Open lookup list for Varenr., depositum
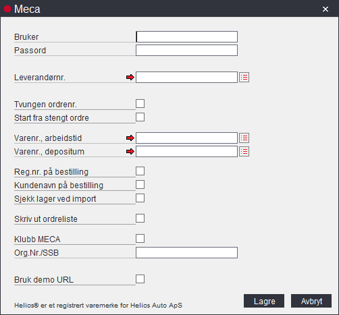Viewport: 339px width, 315px height. [x=244, y=152]
